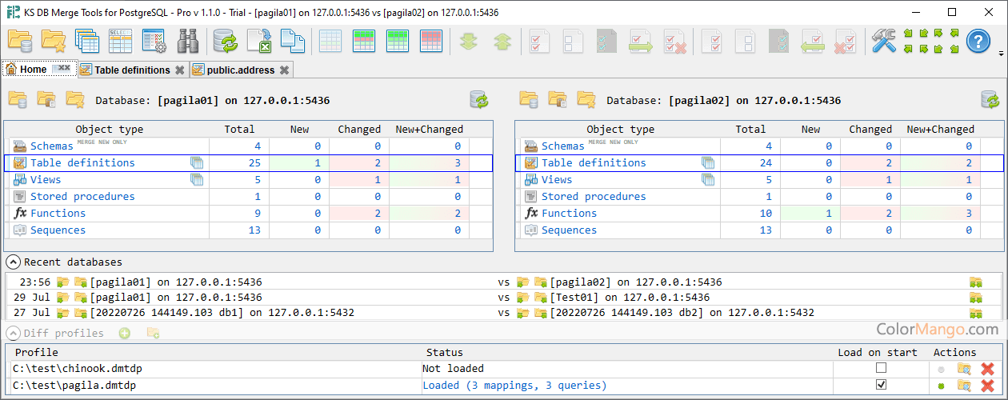The width and height of the screenshot is (1008, 400).
Task: Click the copy documents toolbar icon
Action: (x=293, y=41)
